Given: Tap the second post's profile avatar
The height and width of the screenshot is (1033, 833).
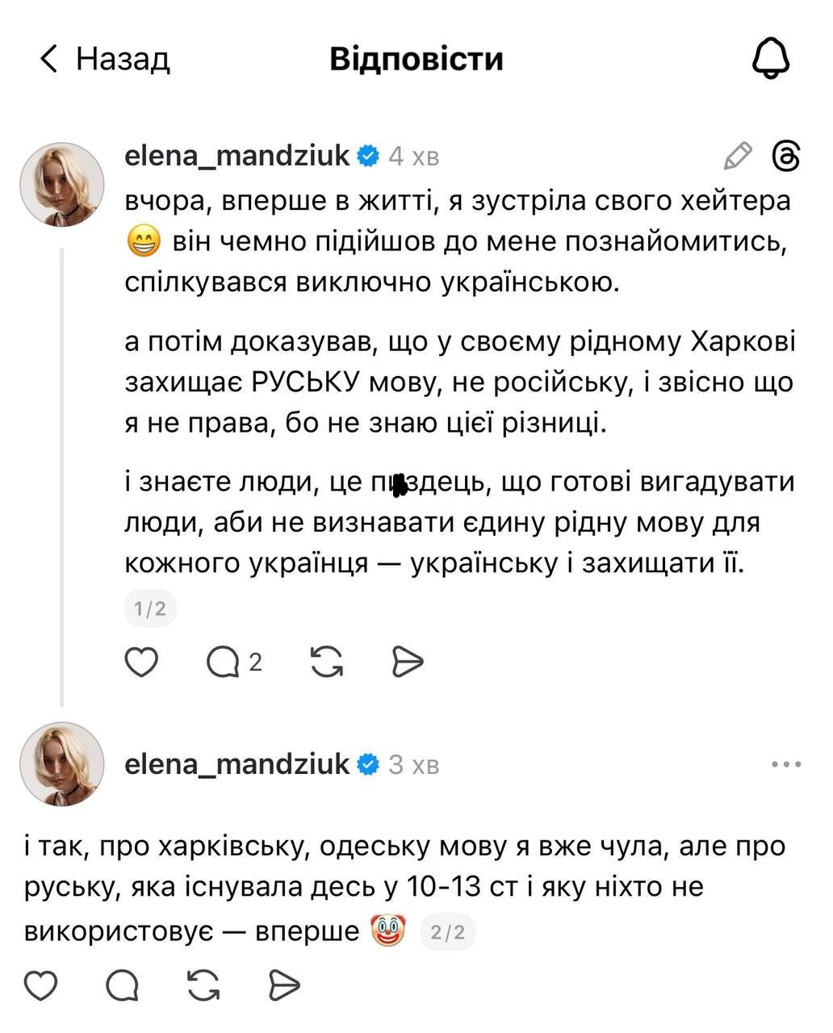Looking at the screenshot, I should tap(62, 763).
